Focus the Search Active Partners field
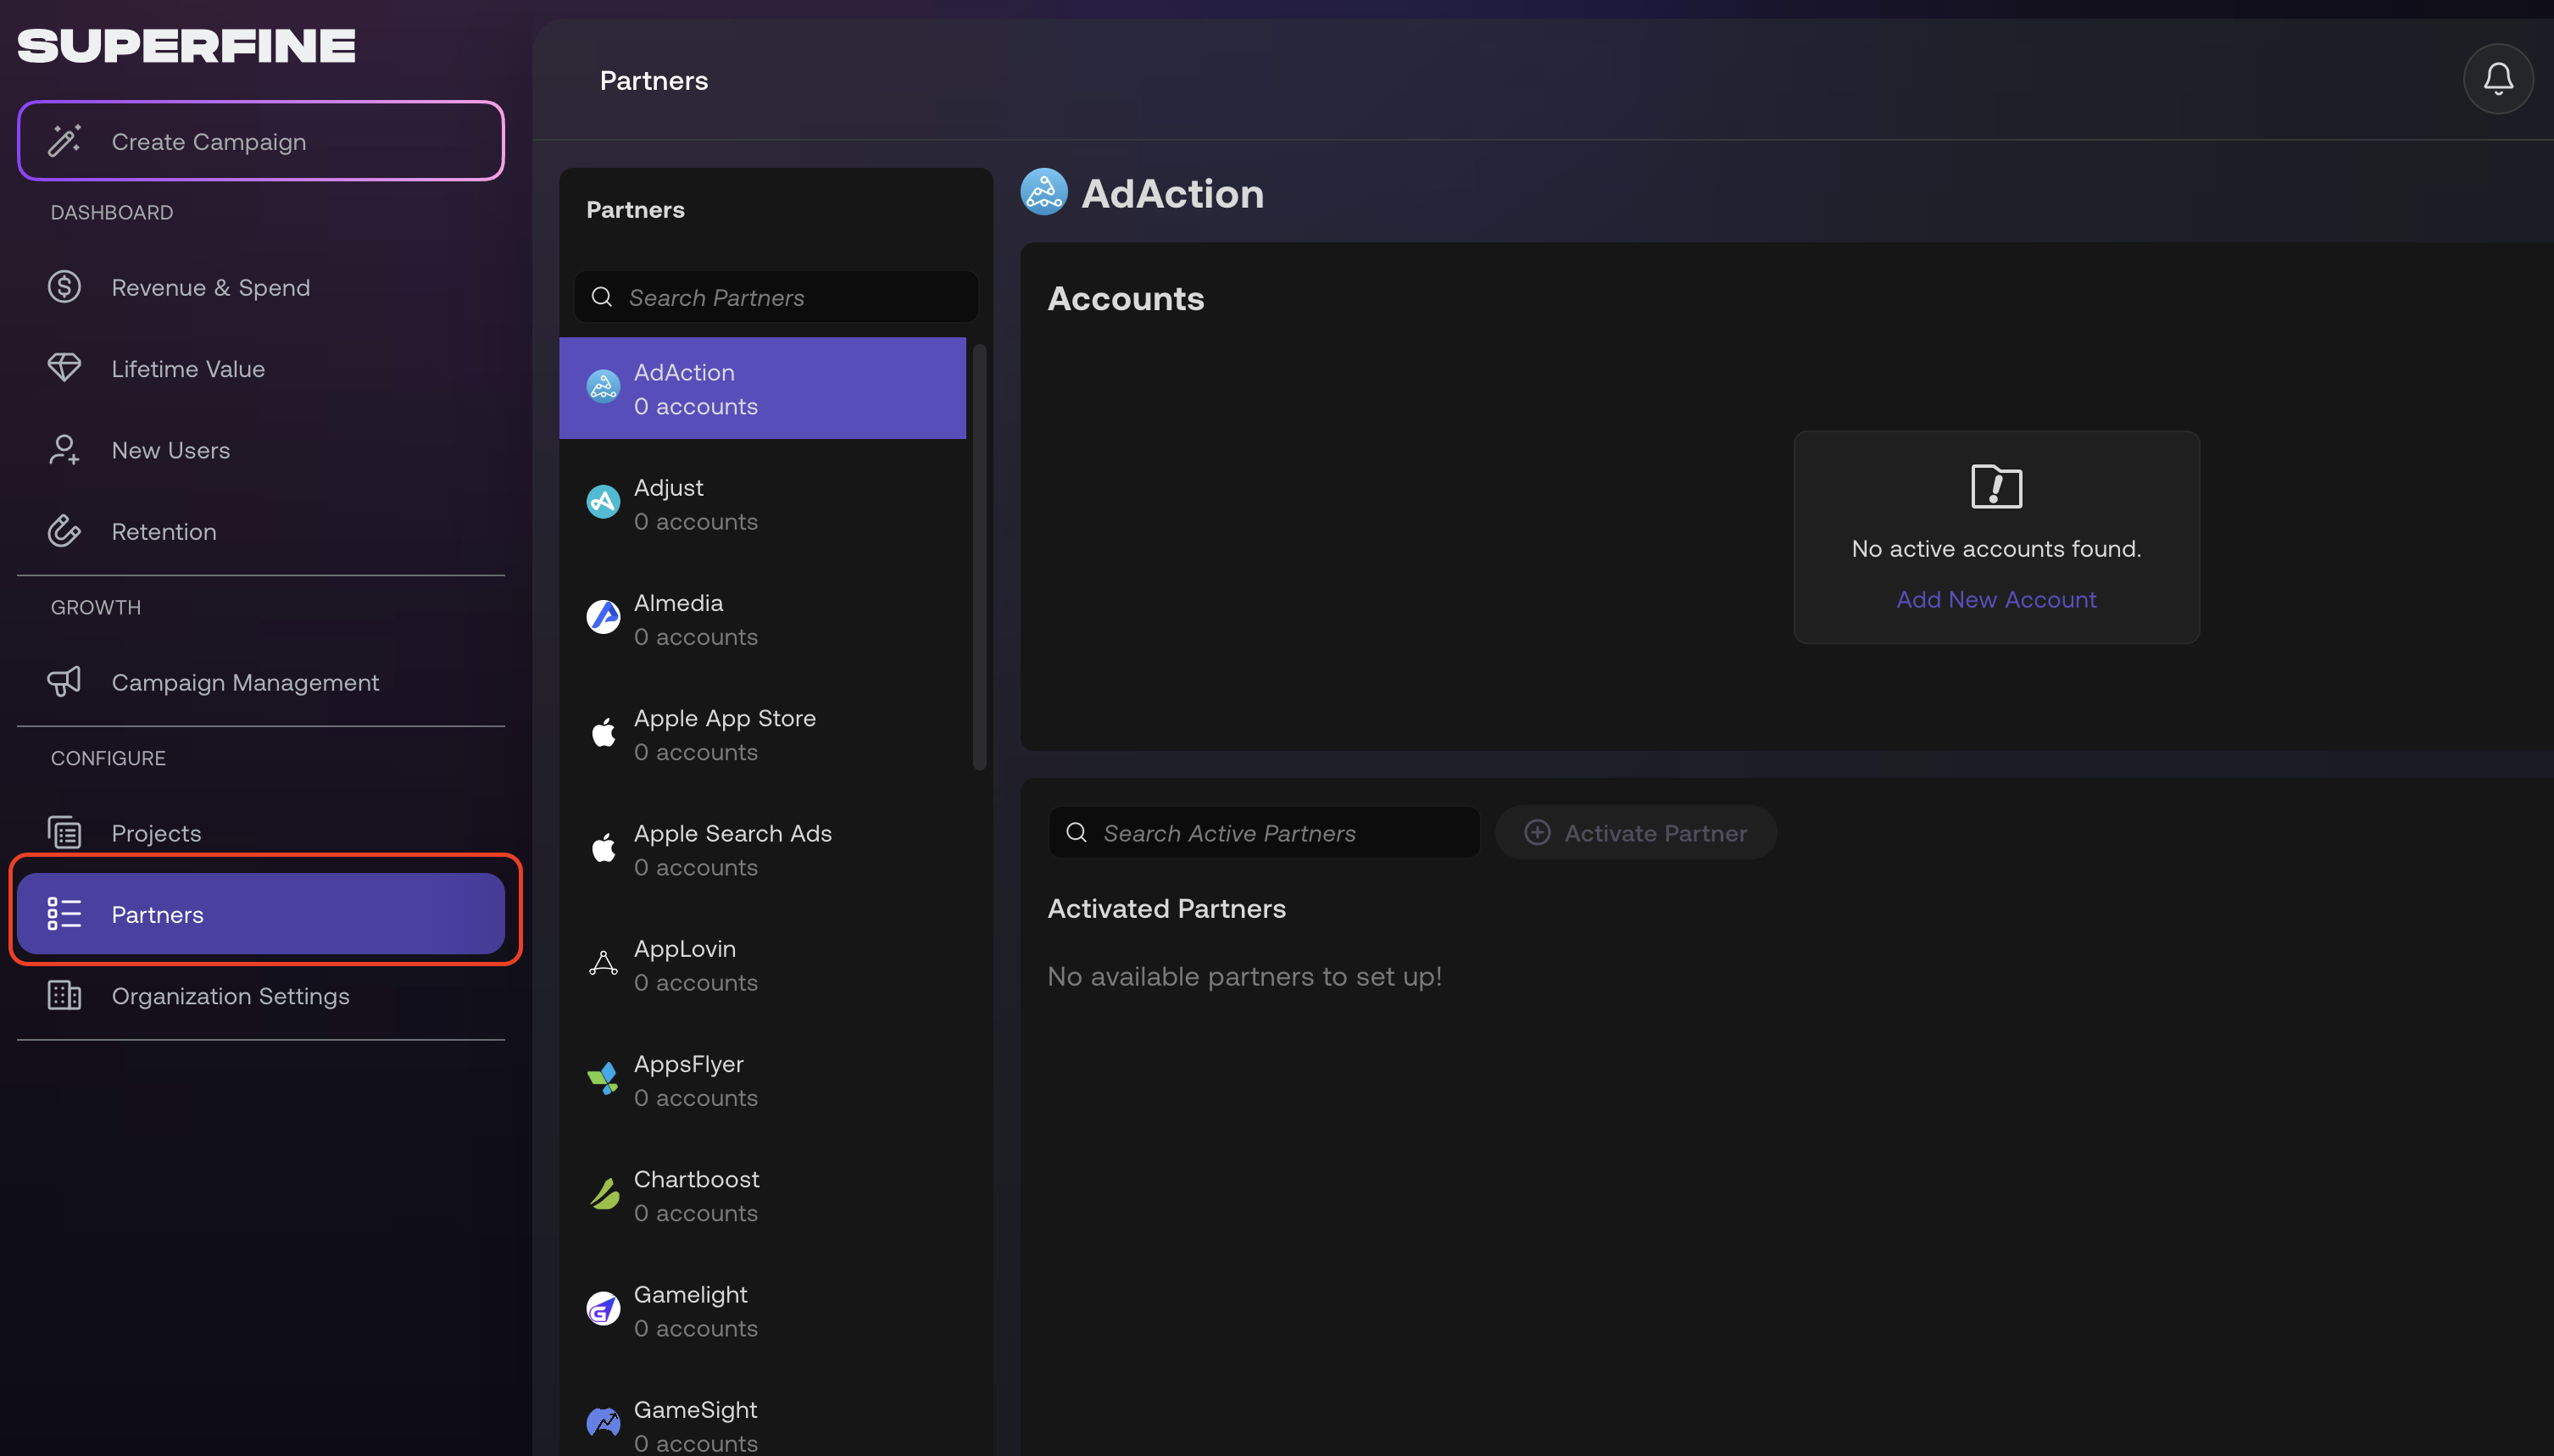The width and height of the screenshot is (2554, 1456). click(1264, 833)
